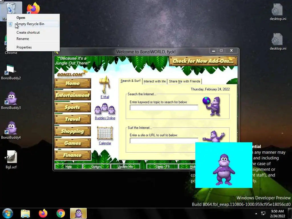This screenshot has width=292, height=219.
Task: Switch to BonziBuddy taskbar button
Action: 78,213
